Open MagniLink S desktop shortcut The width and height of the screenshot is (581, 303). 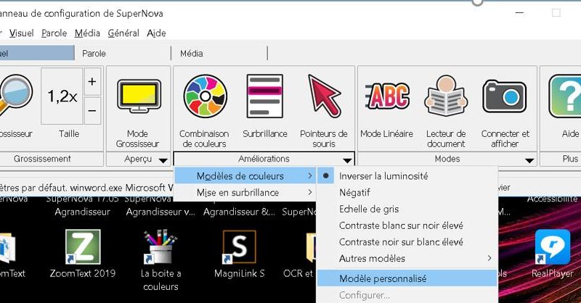click(240, 254)
